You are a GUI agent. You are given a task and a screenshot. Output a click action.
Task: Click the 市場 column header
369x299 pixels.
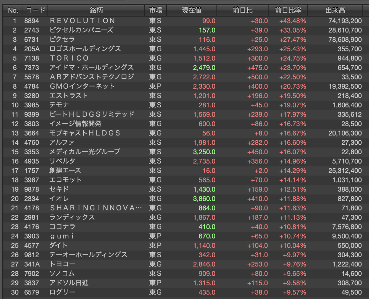pyautogui.click(x=156, y=10)
